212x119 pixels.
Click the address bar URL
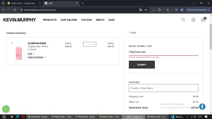point(40,10)
